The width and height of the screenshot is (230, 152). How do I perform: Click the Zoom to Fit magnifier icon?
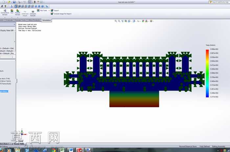point(116,21)
